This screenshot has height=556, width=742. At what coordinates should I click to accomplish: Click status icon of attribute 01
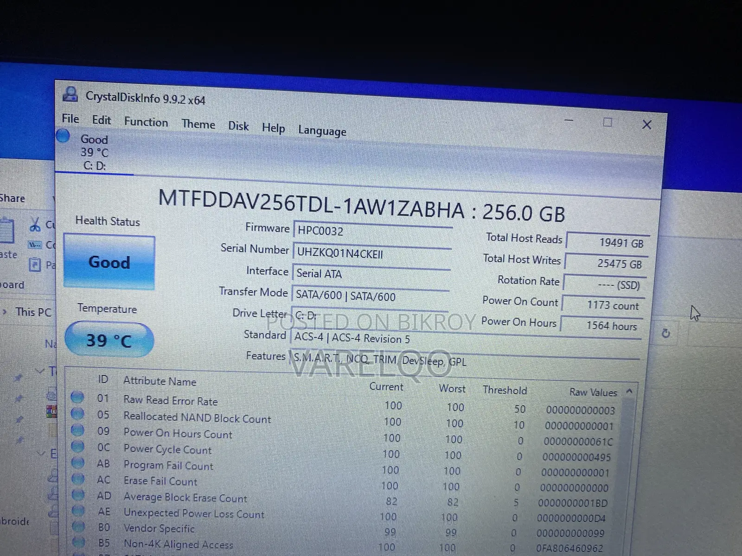click(77, 398)
